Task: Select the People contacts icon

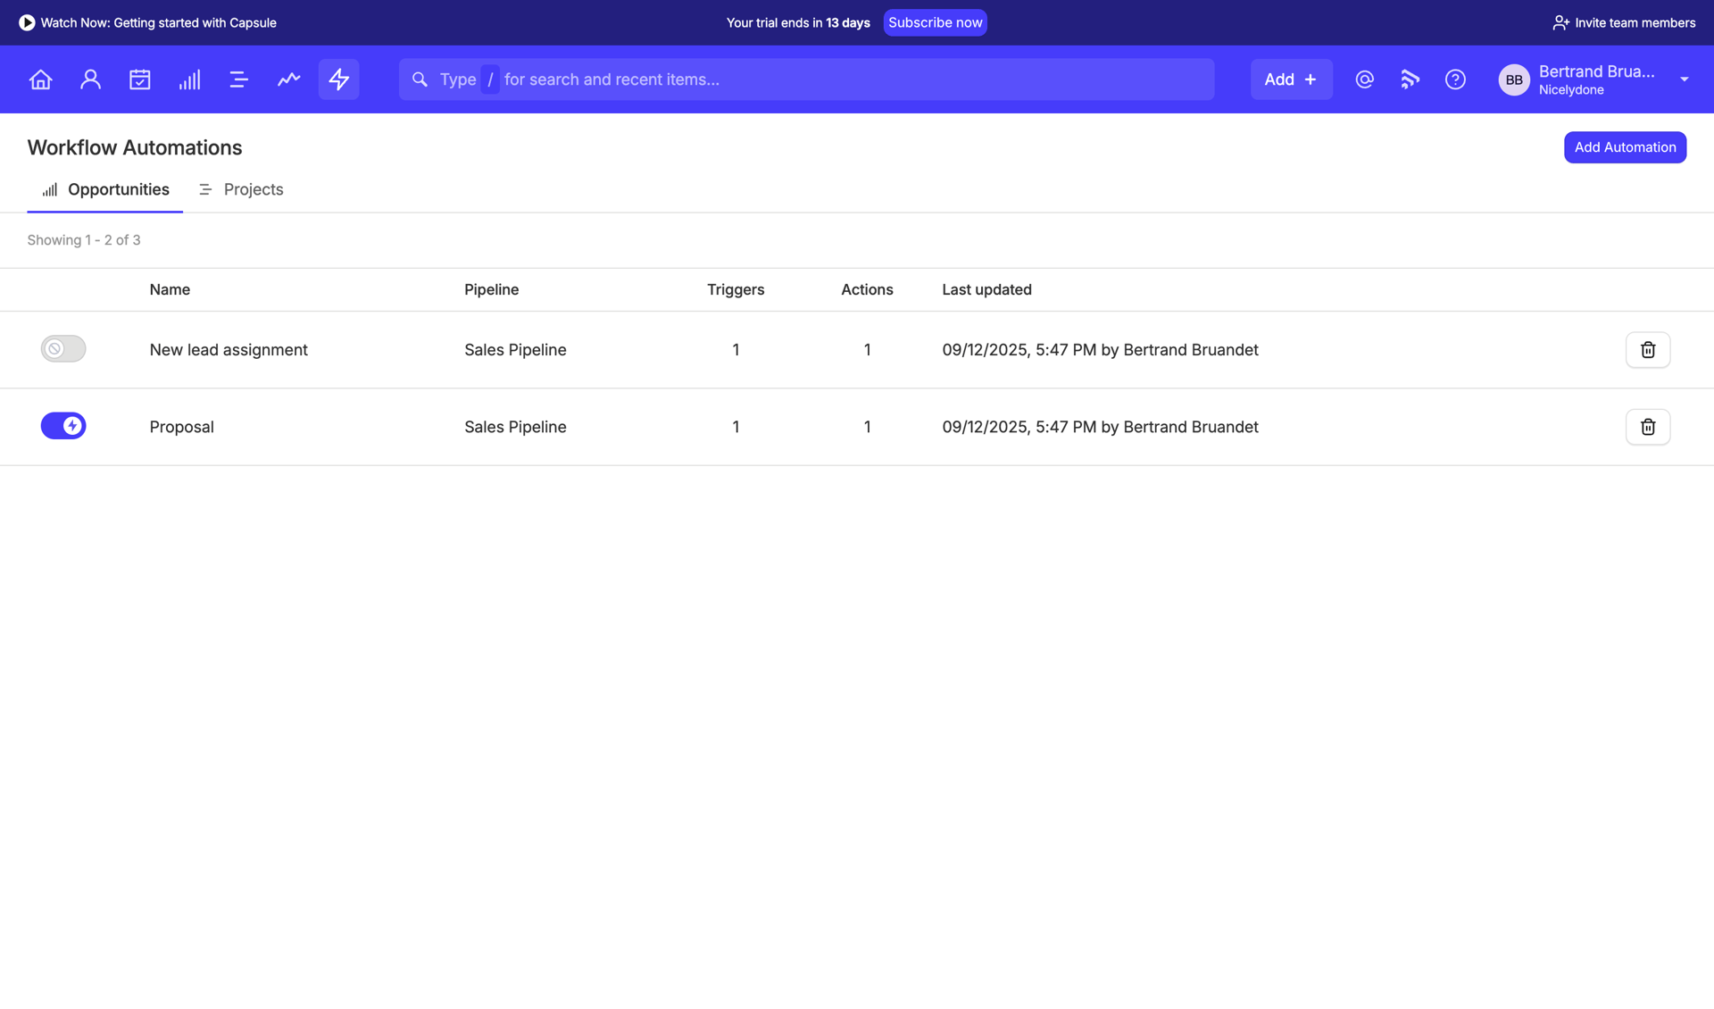Action: [90, 79]
